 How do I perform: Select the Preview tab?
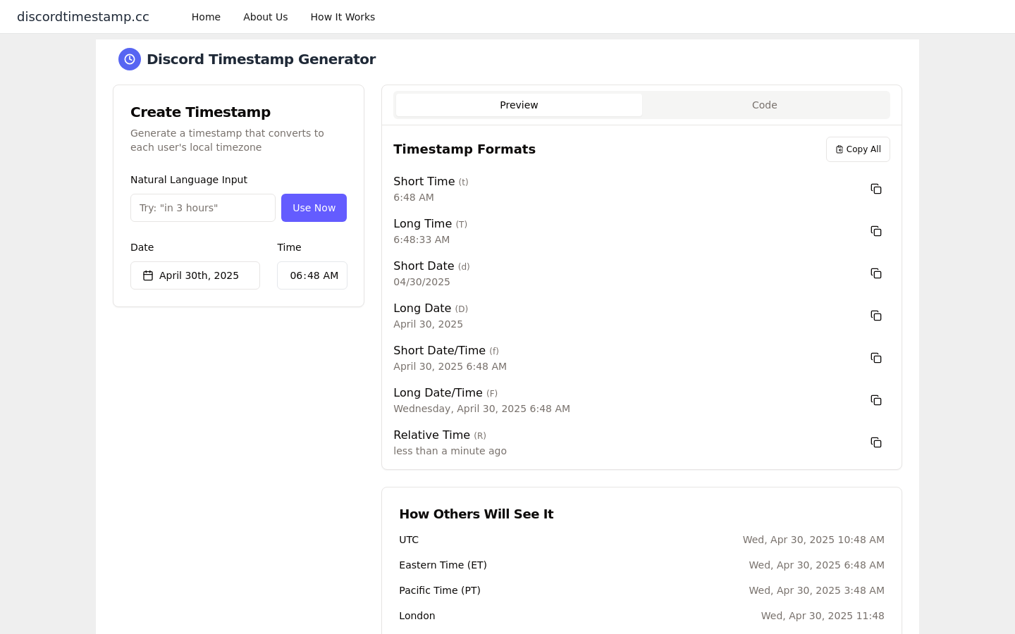click(x=519, y=105)
